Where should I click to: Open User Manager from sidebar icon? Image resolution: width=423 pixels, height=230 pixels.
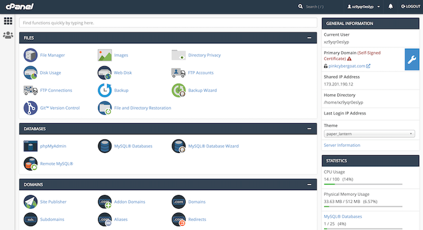8,35
